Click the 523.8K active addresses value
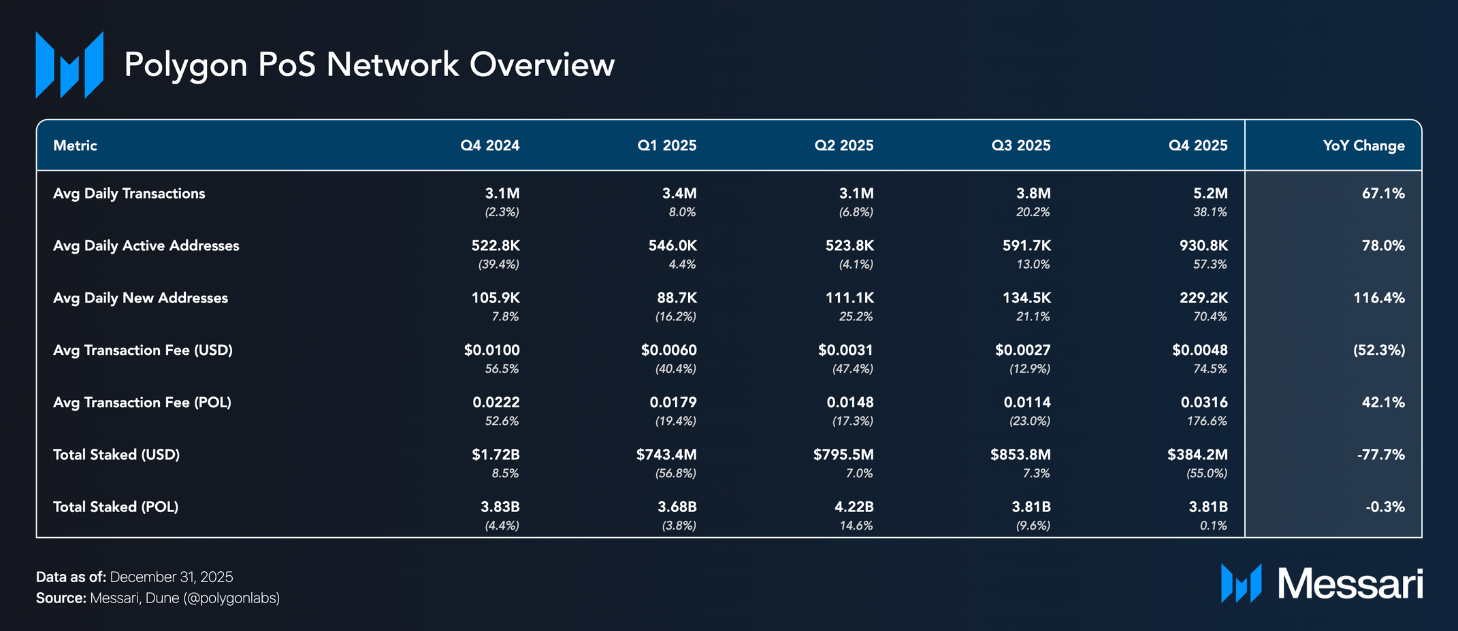Viewport: 1458px width, 631px height. click(x=849, y=246)
